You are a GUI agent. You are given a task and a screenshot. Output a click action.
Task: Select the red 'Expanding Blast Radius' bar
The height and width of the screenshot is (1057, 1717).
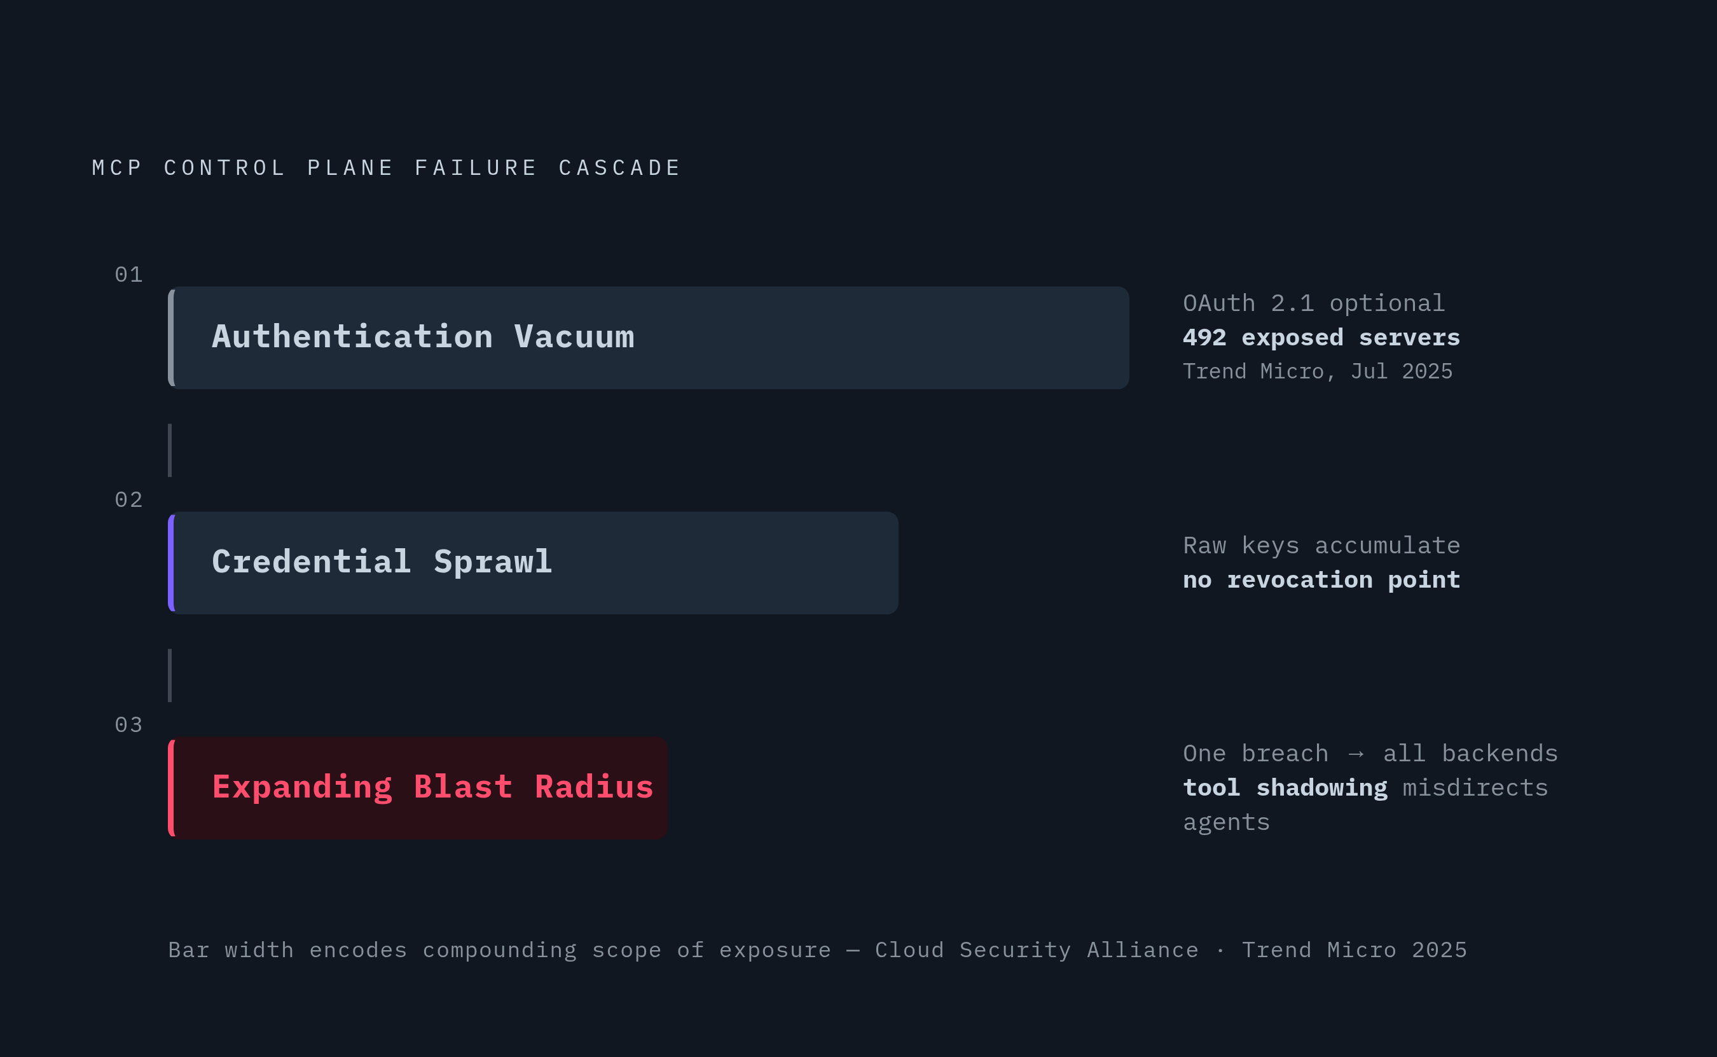[418, 788]
